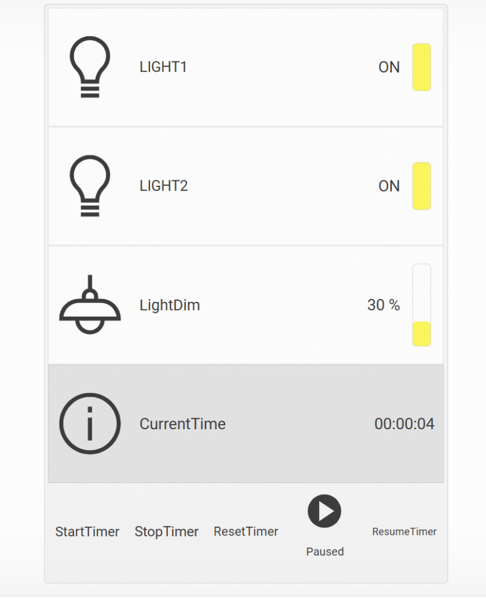Click the StartTimer button
Image resolution: width=486 pixels, height=598 pixels.
tap(87, 531)
